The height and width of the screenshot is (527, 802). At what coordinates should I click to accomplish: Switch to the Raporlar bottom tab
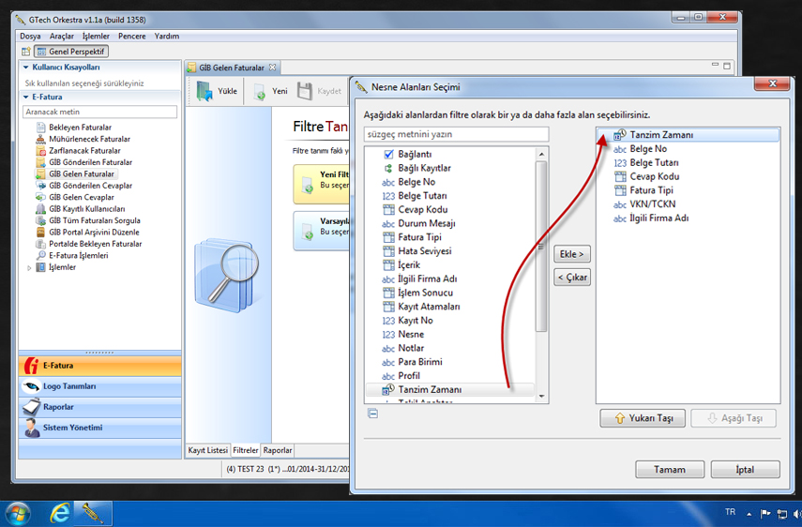pos(278,450)
